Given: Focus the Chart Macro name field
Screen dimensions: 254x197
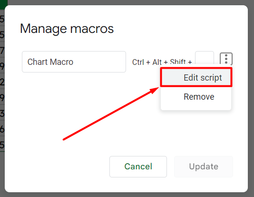Looking at the screenshot, I should 74,62.
